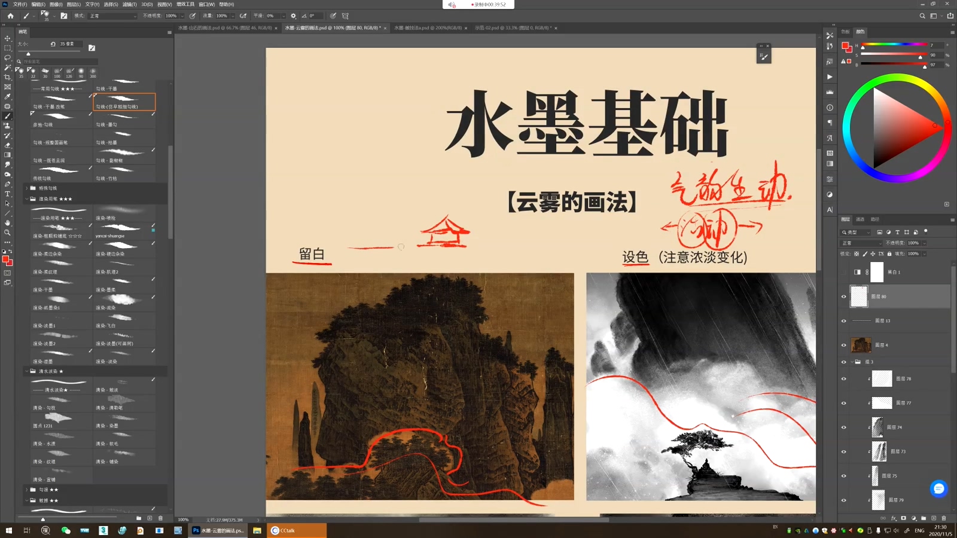Select the Type tool
The width and height of the screenshot is (957, 538).
click(x=7, y=194)
